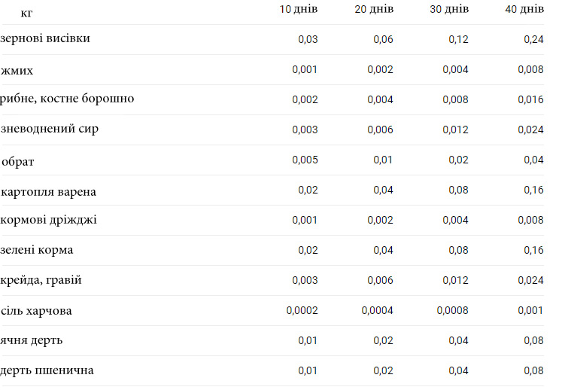Select the "дерть пшенична" row label
This screenshot has height=390, width=562.
pos(47,370)
